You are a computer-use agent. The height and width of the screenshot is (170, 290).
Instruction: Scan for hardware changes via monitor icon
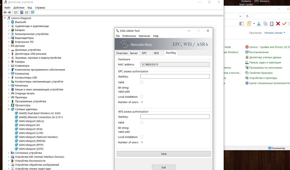pos(33,12)
